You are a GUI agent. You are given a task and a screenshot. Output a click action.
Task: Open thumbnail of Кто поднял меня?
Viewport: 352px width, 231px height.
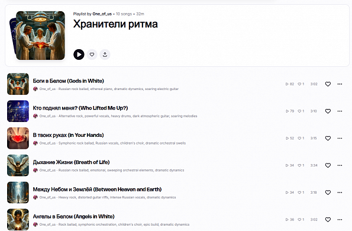pyautogui.click(x=18, y=111)
